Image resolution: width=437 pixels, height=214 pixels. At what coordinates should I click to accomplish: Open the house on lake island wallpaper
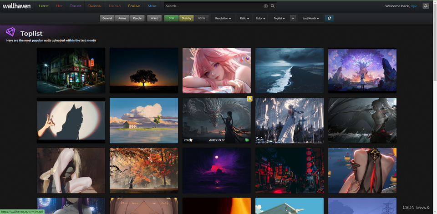(x=144, y=120)
